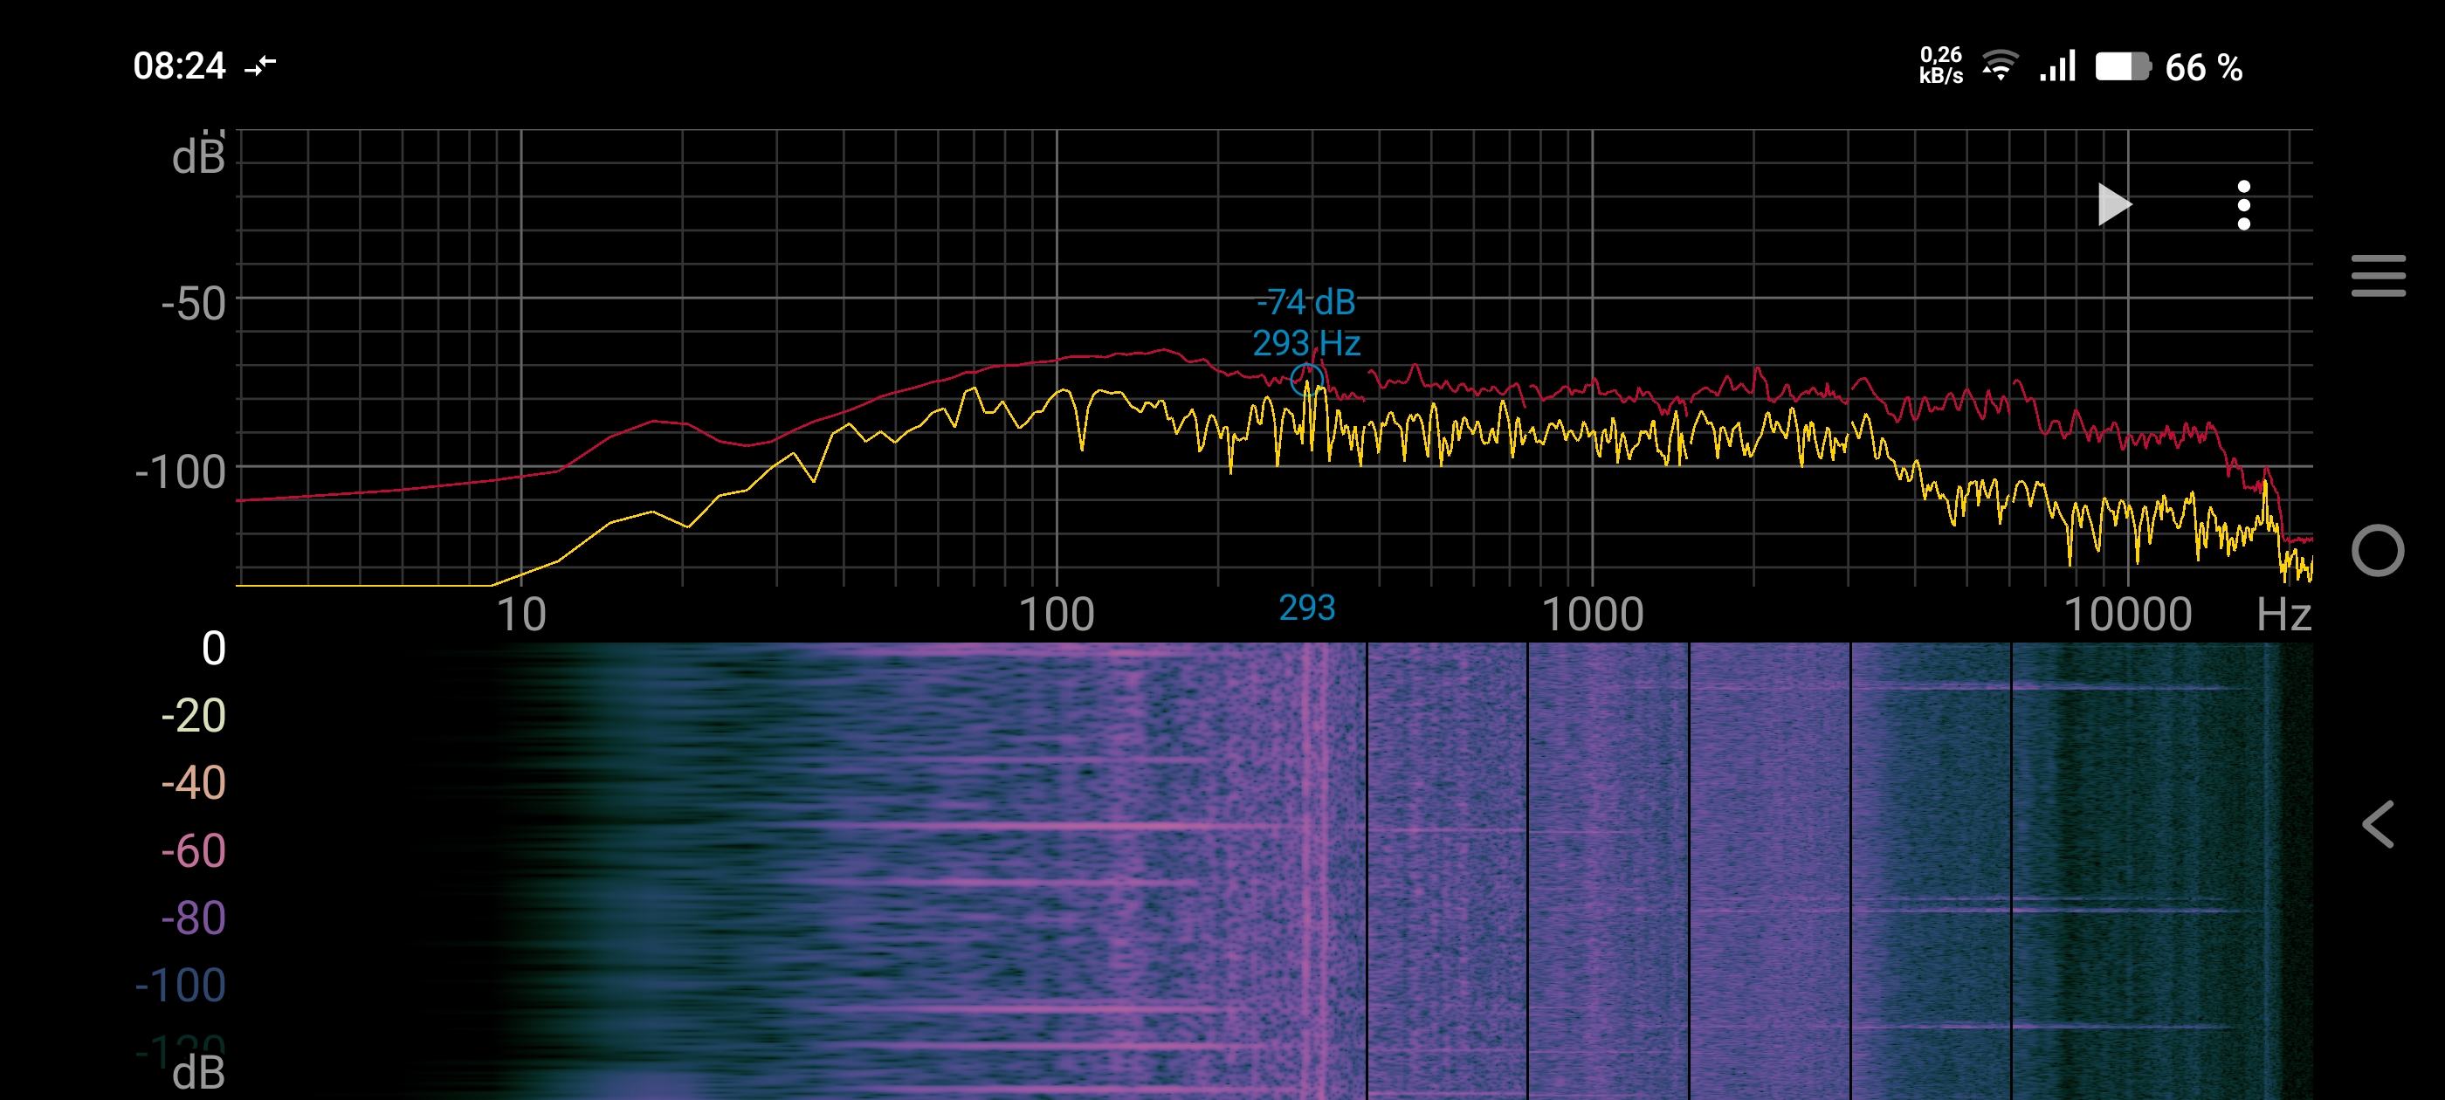Image resolution: width=2445 pixels, height=1100 pixels.
Task: Tap the 0,26 kB/s network speed indicator
Action: tap(1940, 65)
